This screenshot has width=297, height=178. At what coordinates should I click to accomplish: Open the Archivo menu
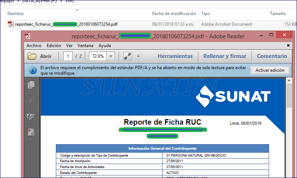click(x=34, y=46)
